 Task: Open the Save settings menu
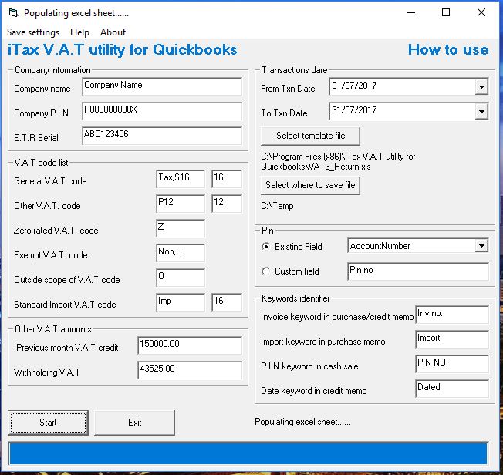pyautogui.click(x=33, y=32)
